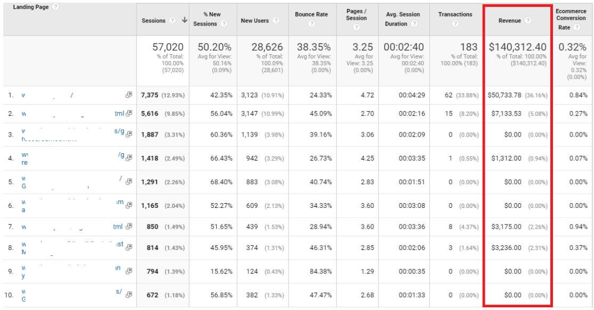This screenshot has height=310, width=594.
Task: Click the help icon under Transactions
Action: tap(454, 23)
